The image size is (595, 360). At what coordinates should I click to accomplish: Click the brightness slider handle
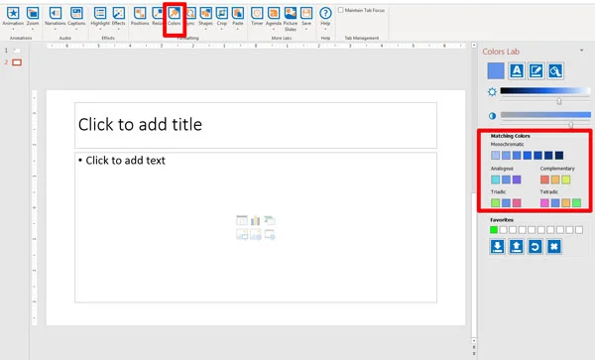tap(559, 101)
